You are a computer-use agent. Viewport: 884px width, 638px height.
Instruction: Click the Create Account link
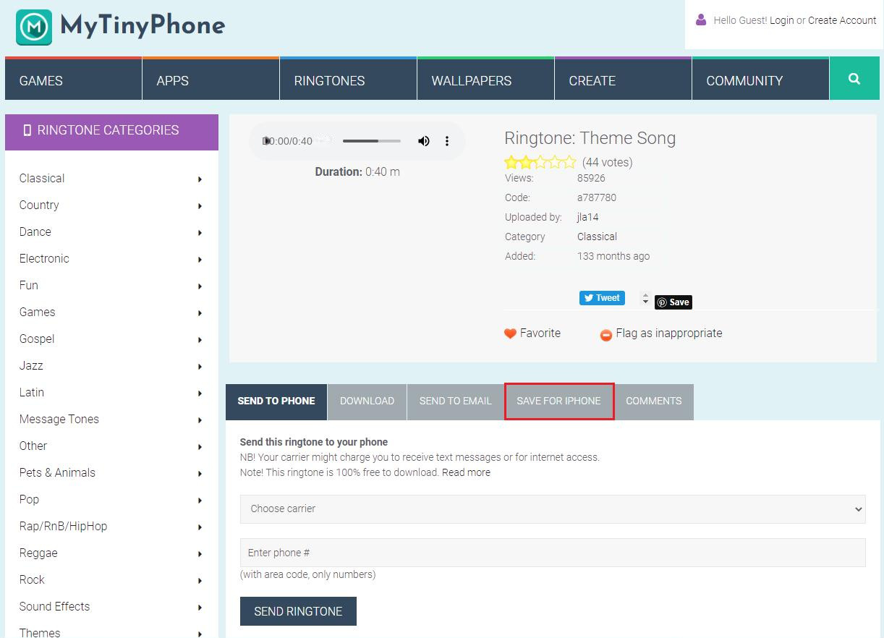coord(842,20)
